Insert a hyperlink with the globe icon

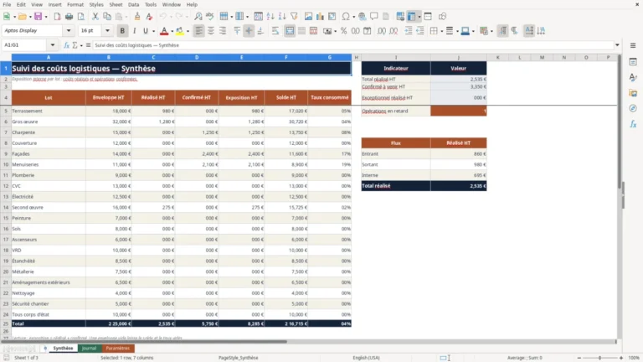[x=362, y=17]
